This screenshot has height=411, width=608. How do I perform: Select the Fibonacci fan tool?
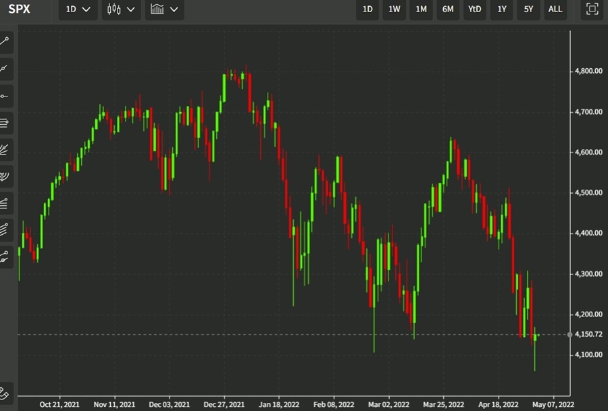click(5, 150)
